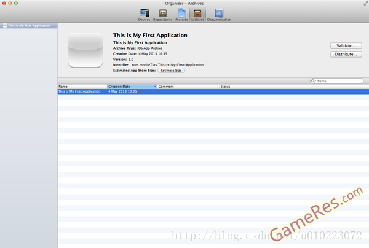Toggle sort on Creation Date column header
369x248 pixels.
pyautogui.click(x=132, y=87)
